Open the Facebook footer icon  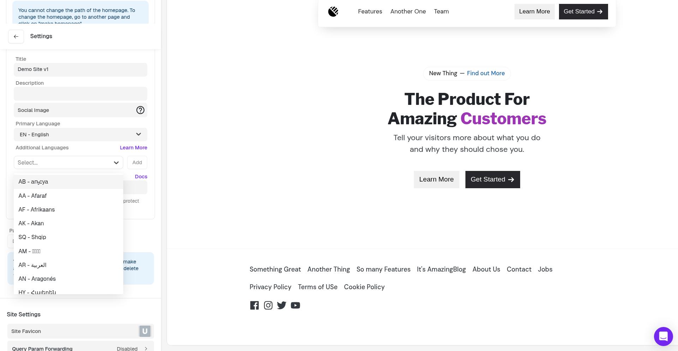(x=254, y=305)
